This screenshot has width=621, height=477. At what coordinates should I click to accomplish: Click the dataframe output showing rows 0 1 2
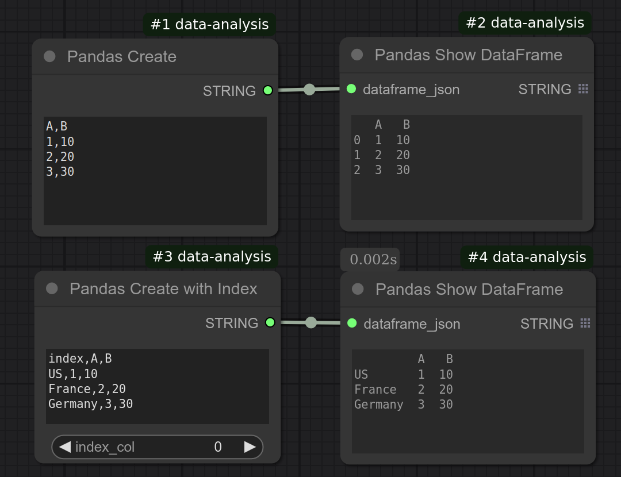[x=466, y=167]
